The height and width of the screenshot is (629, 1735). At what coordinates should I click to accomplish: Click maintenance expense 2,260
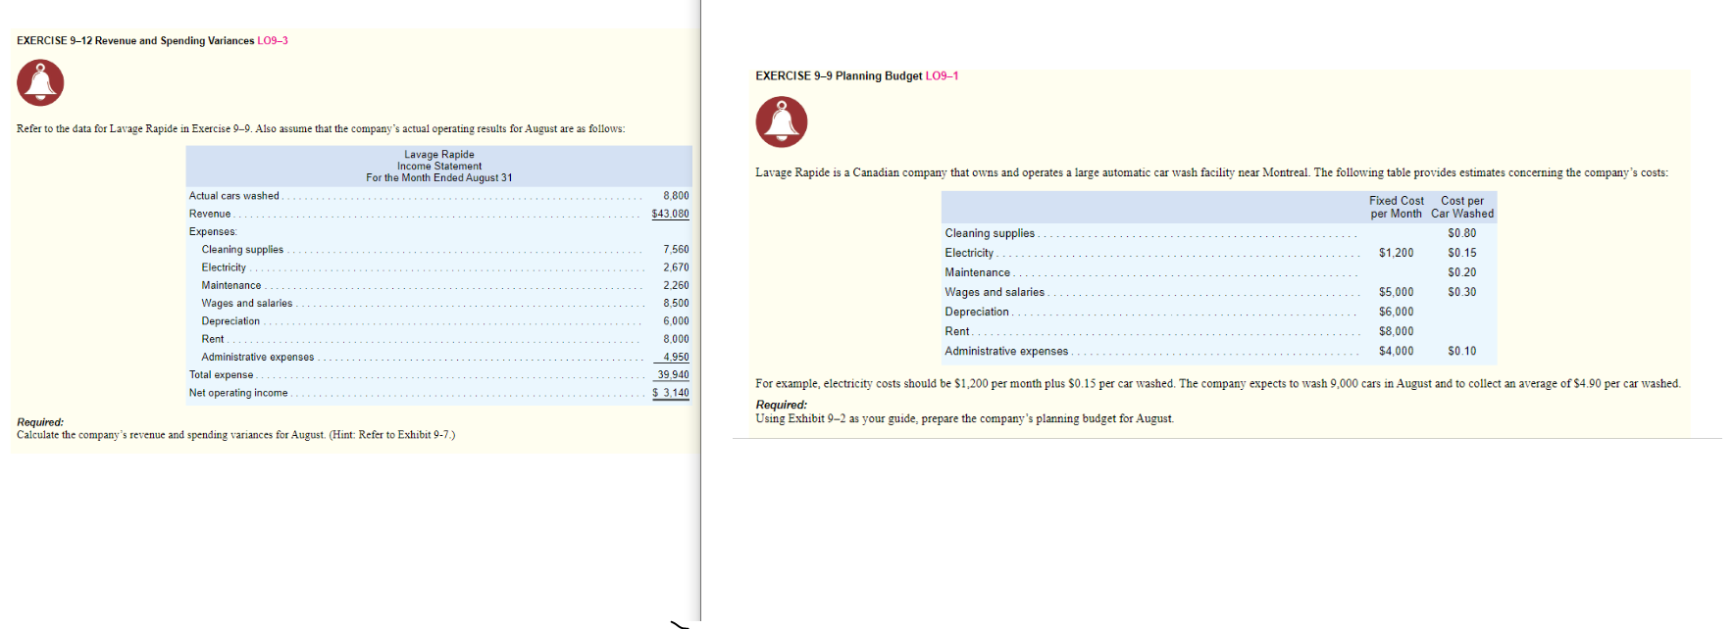676,286
